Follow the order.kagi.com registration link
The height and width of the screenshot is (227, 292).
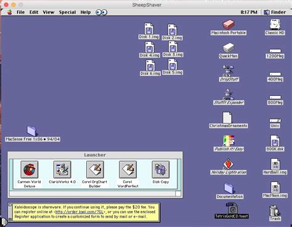(79, 212)
